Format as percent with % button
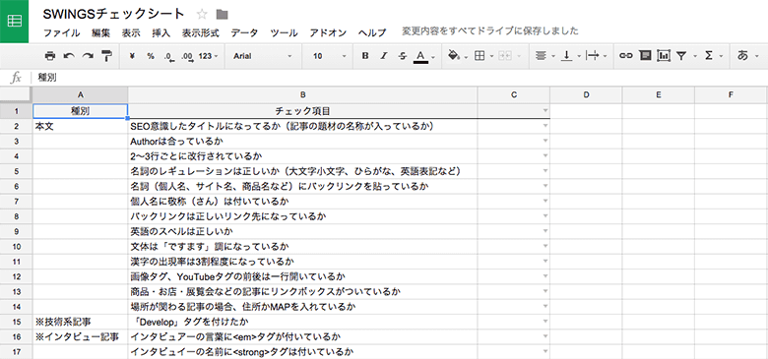This screenshot has width=768, height=359. tap(151, 56)
